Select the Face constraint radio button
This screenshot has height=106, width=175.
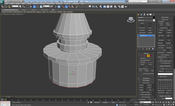coord(159,25)
